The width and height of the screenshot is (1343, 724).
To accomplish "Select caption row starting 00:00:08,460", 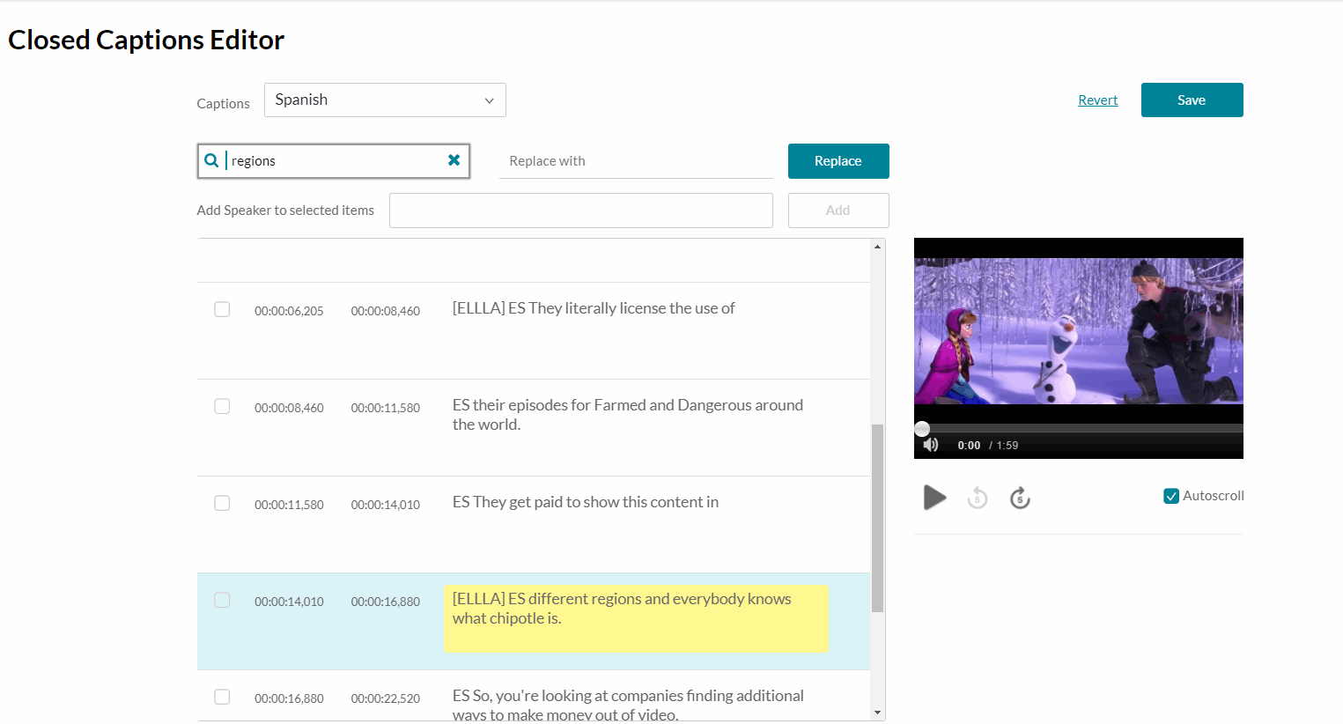I will 222,406.
